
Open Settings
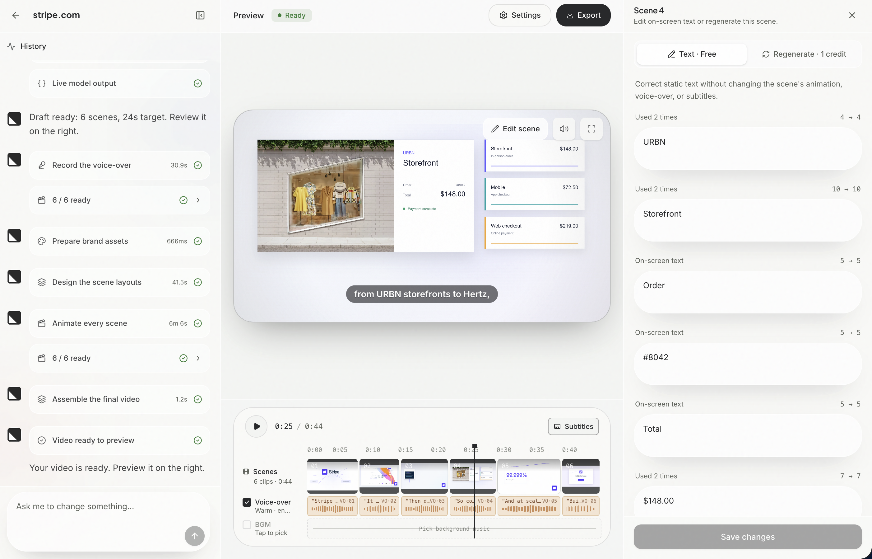click(520, 15)
